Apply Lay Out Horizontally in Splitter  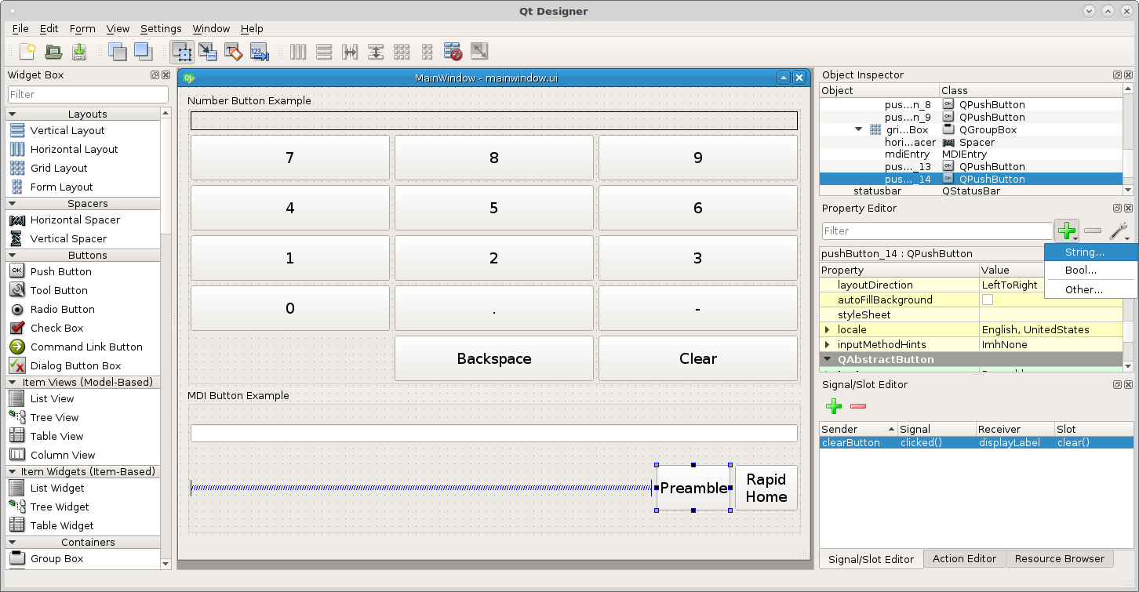tap(350, 52)
